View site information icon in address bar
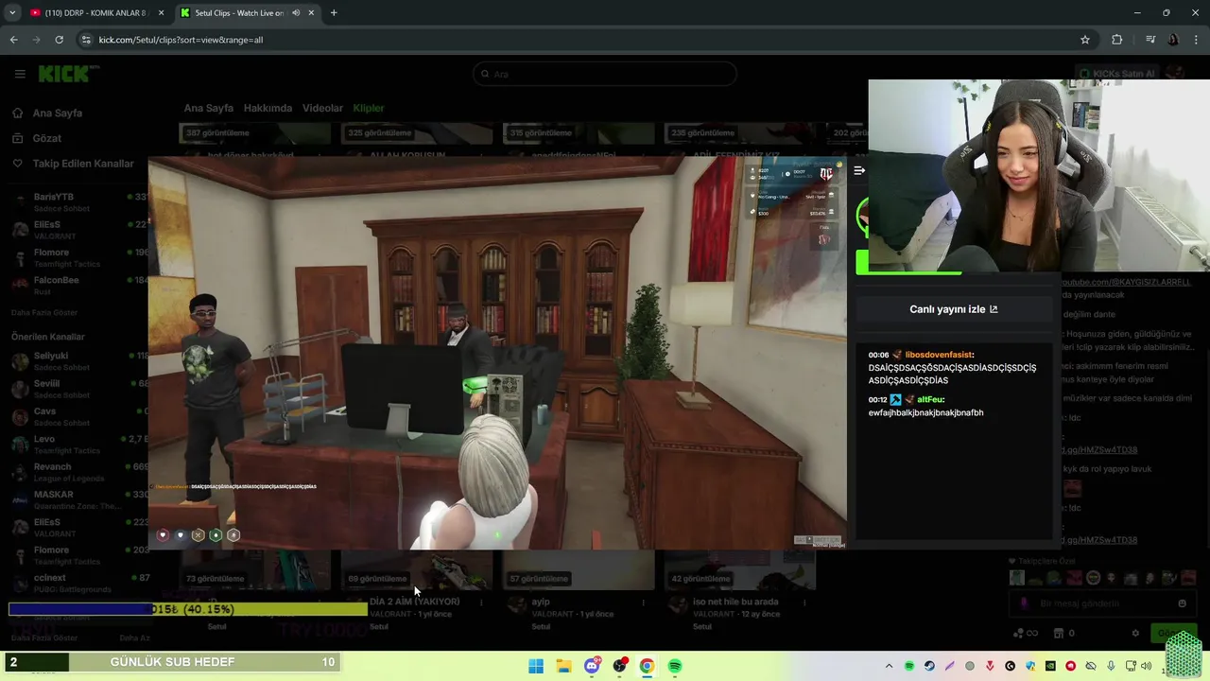Image resolution: width=1210 pixels, height=681 pixels. [x=86, y=40]
